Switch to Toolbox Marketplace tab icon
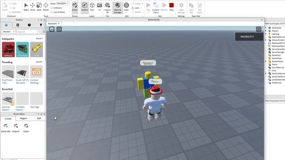 [x=6, y=25]
